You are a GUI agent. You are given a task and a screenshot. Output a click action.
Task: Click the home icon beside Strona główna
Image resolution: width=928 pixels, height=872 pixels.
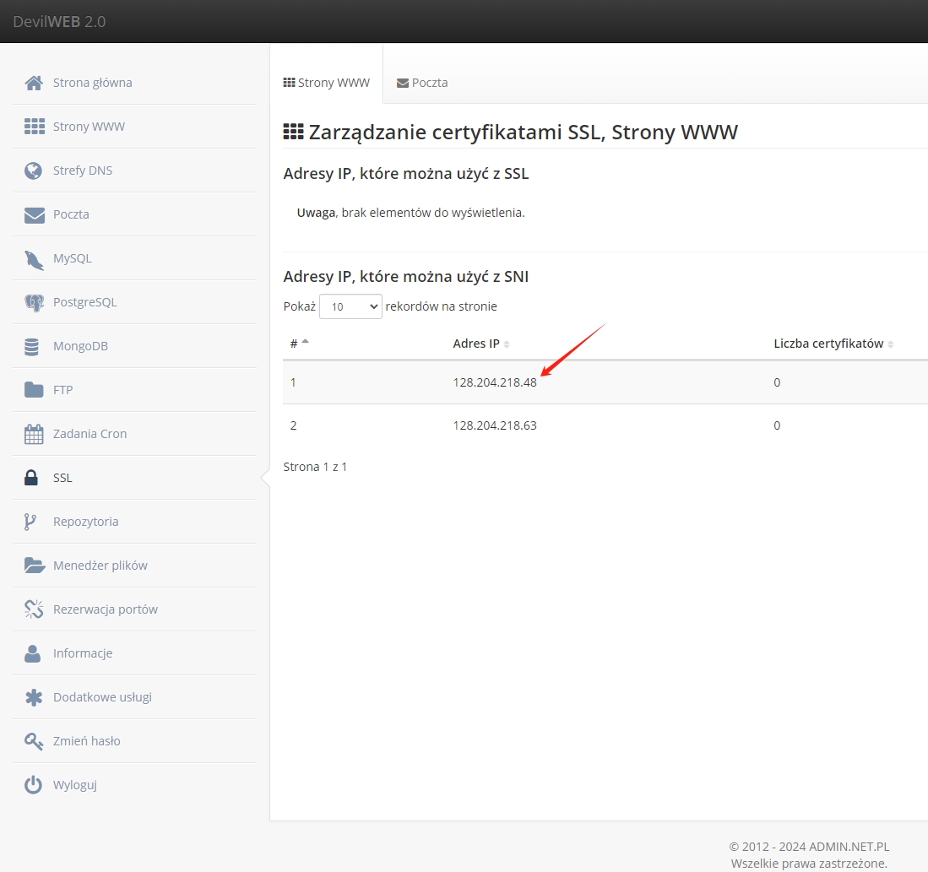point(34,83)
